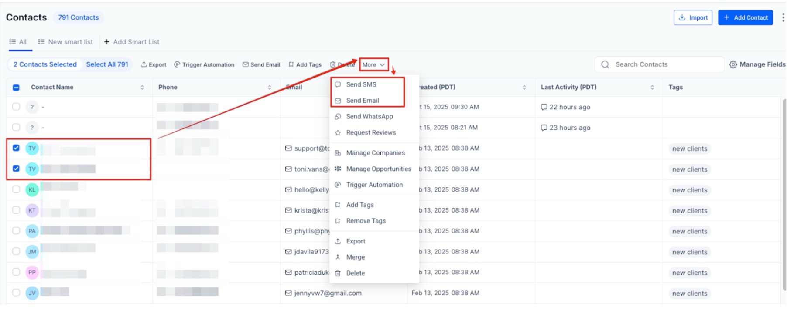Click the Add Contact button
Viewport: 787px width, 324px height.
[745, 17]
